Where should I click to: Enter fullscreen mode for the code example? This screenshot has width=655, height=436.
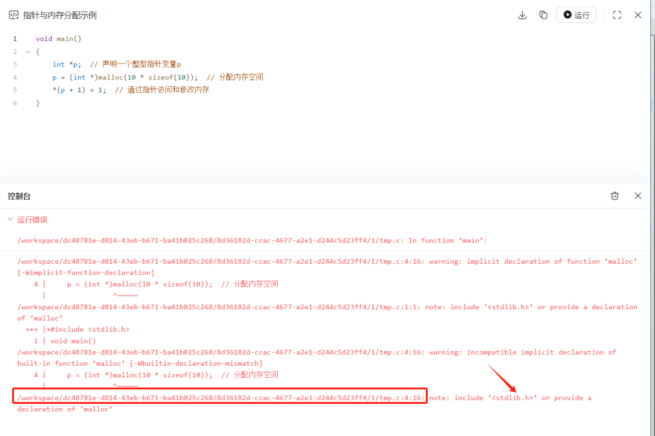(617, 15)
